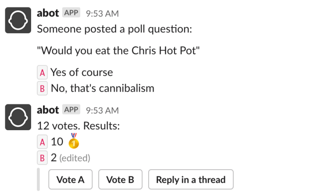Click the (edited) label on results
This screenshot has width=311, height=196.
point(75,158)
